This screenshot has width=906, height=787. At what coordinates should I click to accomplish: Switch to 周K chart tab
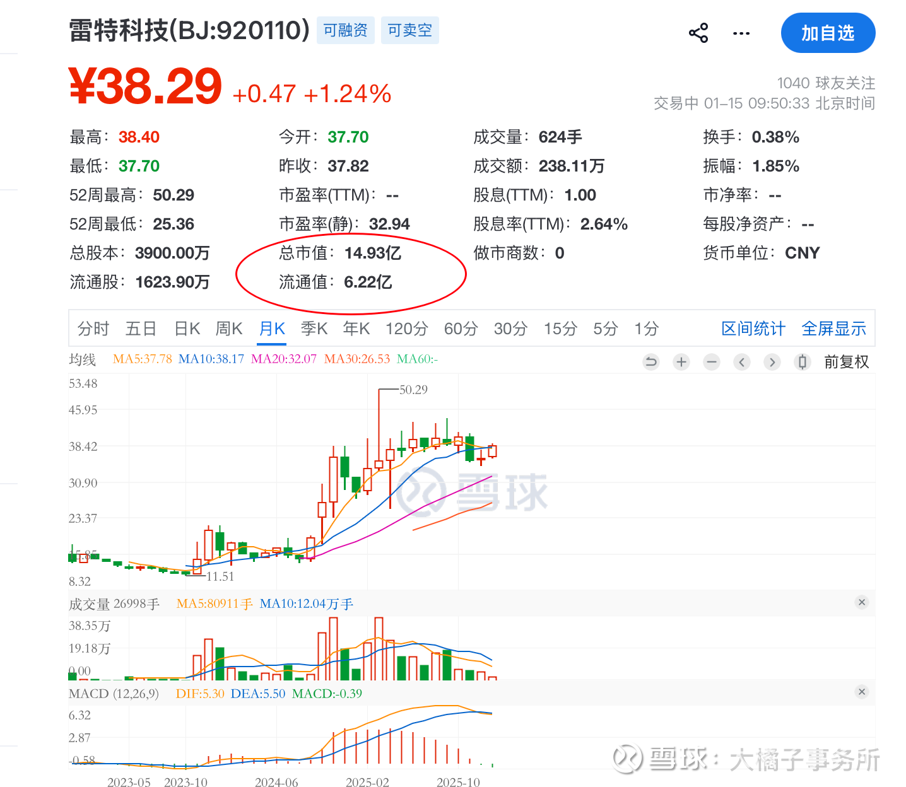point(229,329)
